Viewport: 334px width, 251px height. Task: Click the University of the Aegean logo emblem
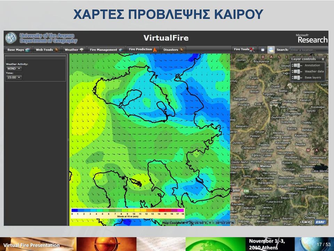coord(11,38)
